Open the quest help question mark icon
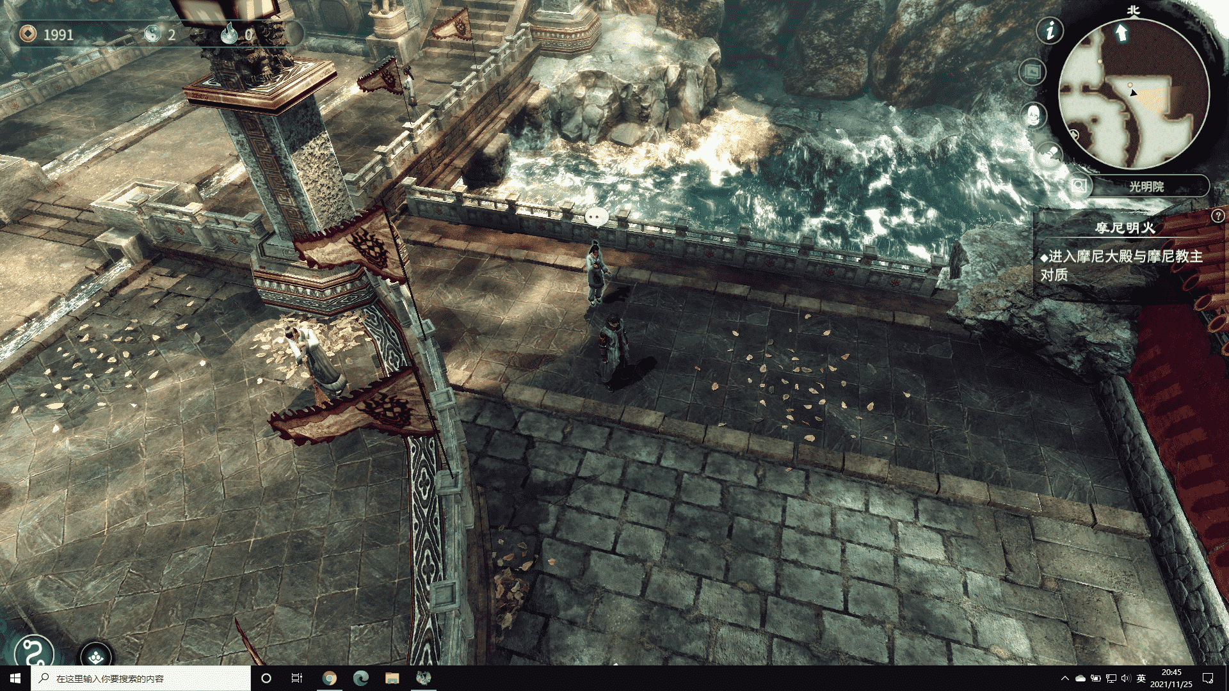1229x691 pixels. (1217, 216)
